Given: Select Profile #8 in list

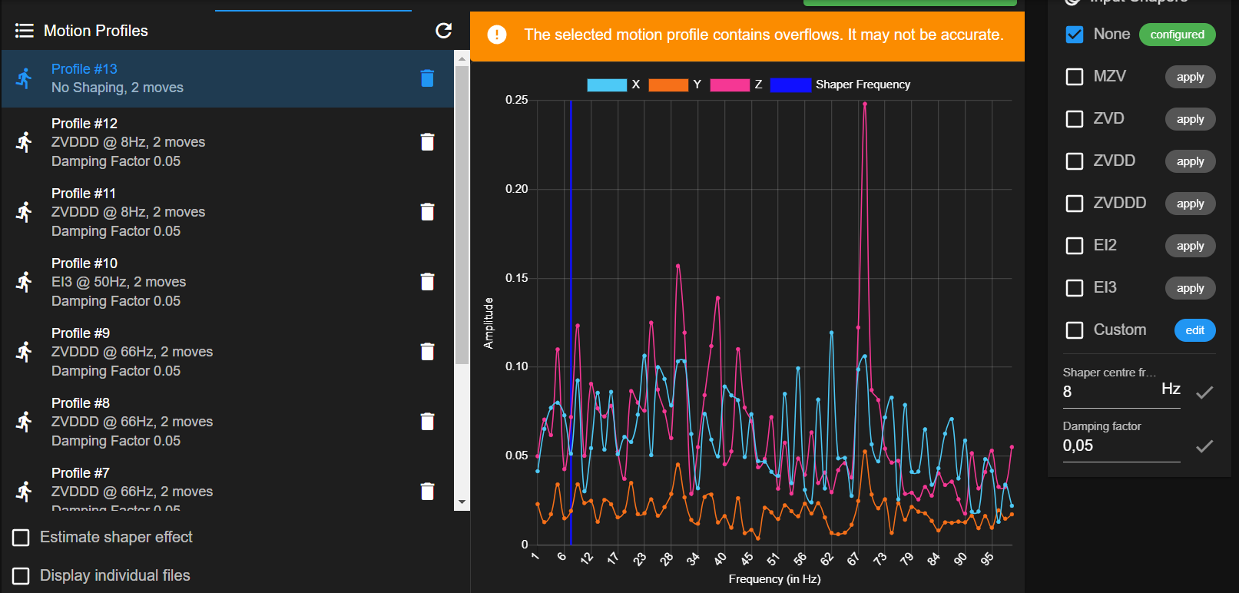Looking at the screenshot, I should 227,422.
